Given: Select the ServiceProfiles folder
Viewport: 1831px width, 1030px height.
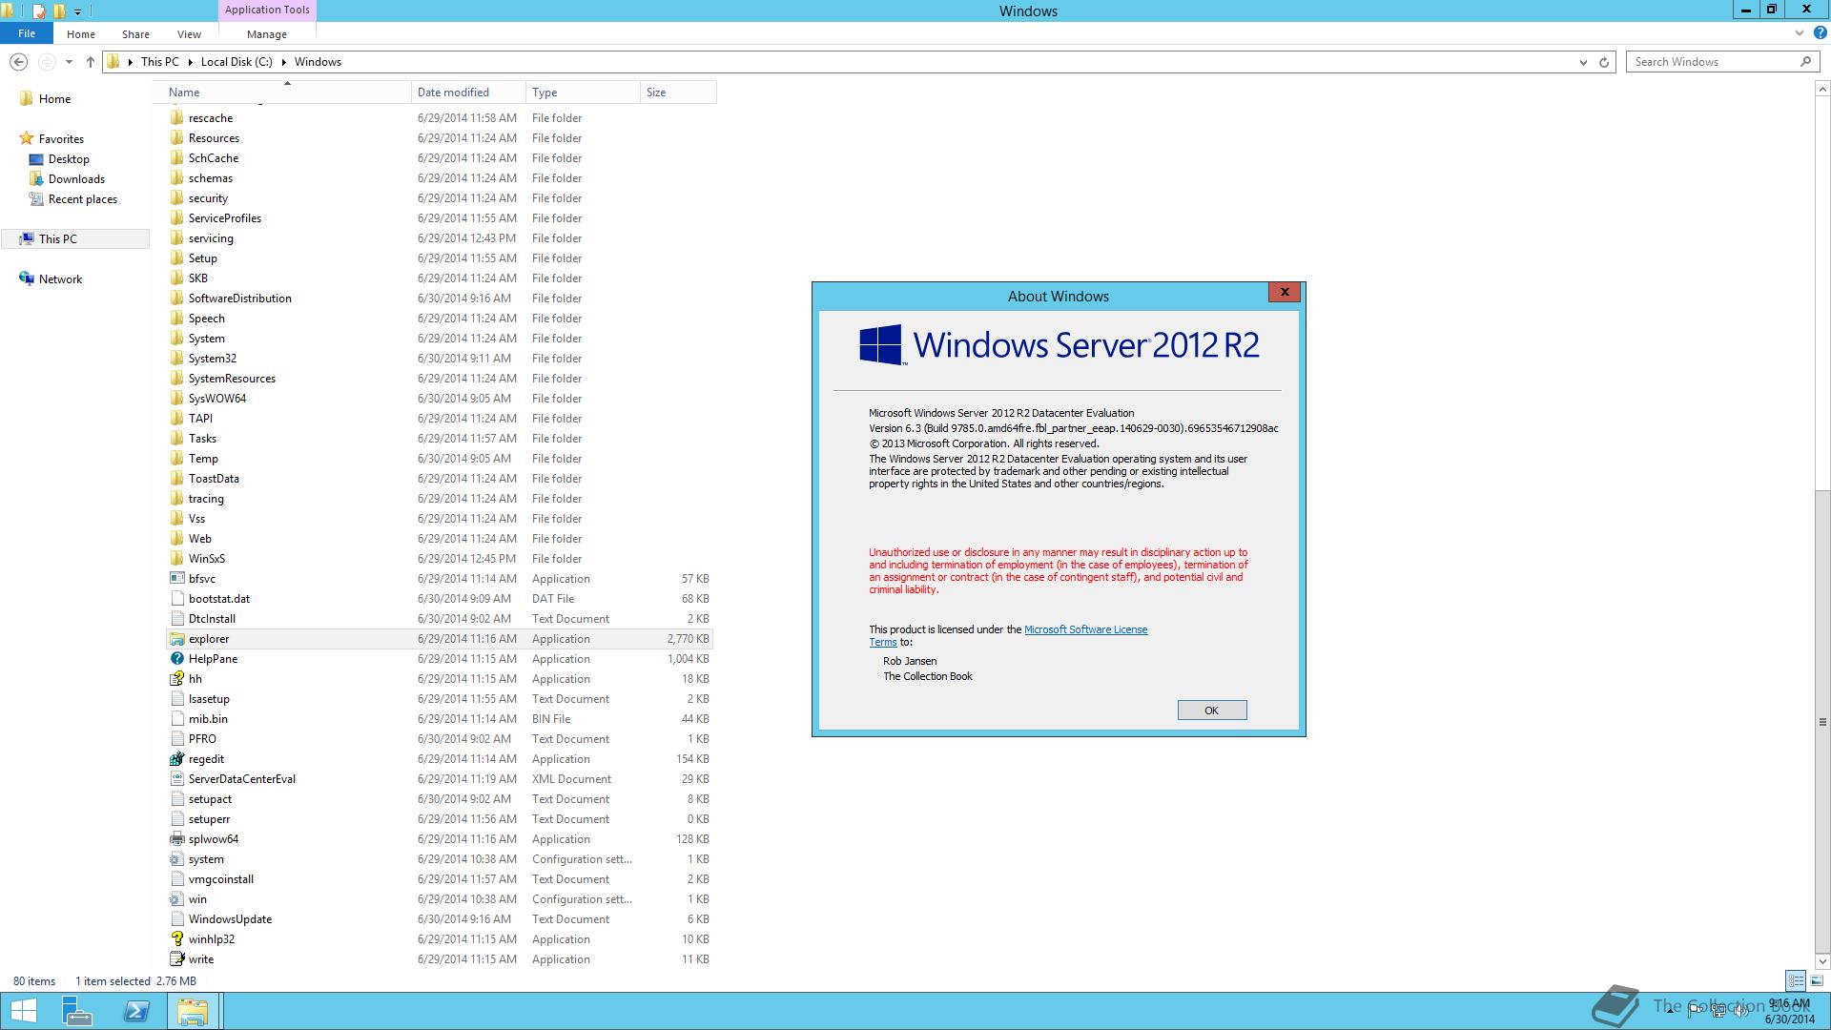Looking at the screenshot, I should click(440, 218).
